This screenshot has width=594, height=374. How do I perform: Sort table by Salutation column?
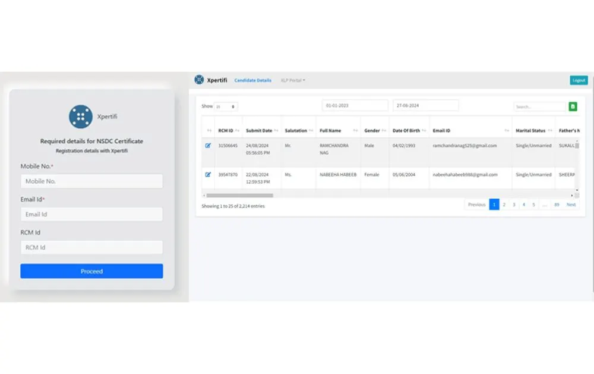pyautogui.click(x=299, y=130)
